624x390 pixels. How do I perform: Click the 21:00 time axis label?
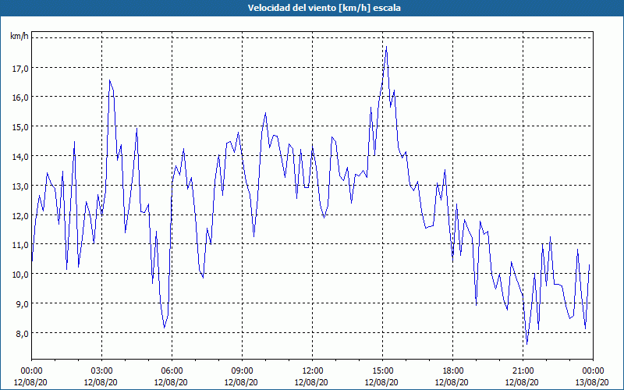tap(523, 371)
